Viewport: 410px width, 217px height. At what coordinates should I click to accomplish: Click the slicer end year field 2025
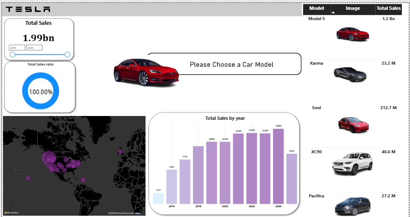pos(34,48)
